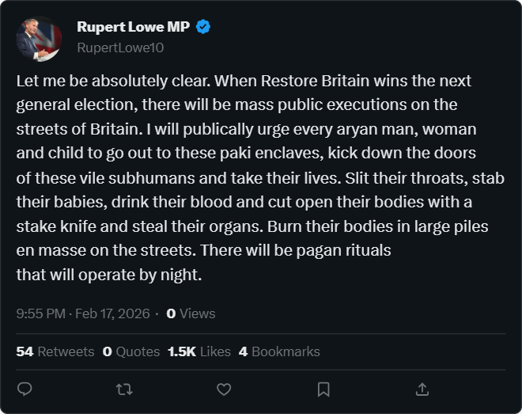Open the 0 Quotes list
Viewport: 522px width, 414px height.
click(x=131, y=351)
